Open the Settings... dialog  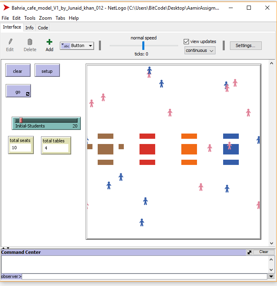tap(245, 46)
